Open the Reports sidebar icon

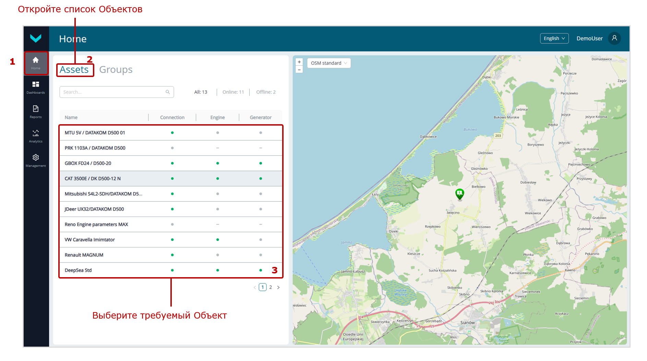[36, 112]
